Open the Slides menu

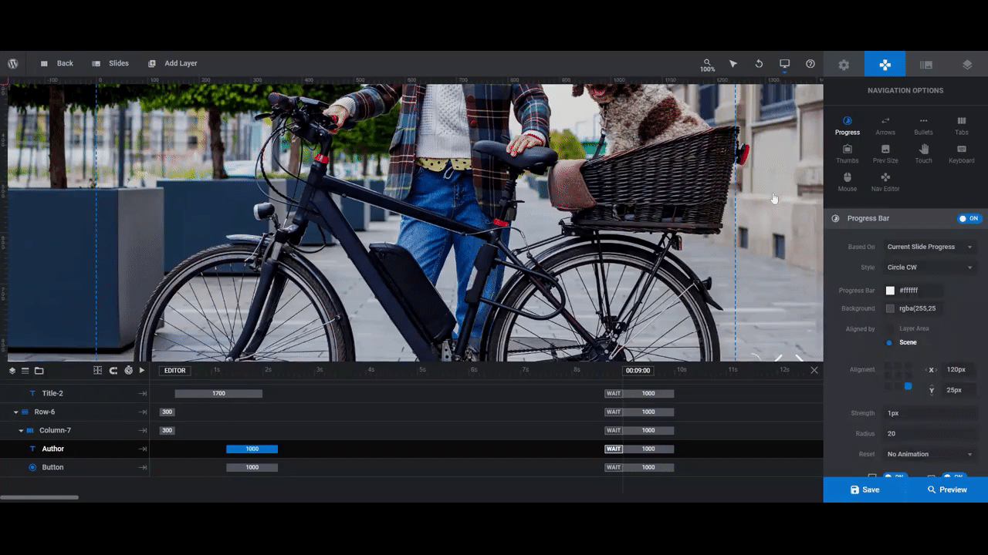point(110,63)
